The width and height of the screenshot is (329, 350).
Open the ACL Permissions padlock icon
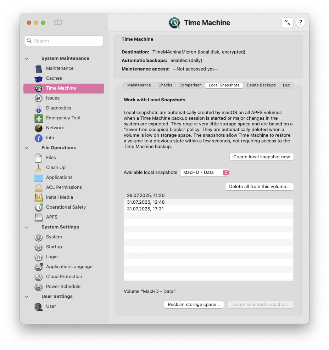point(39,187)
